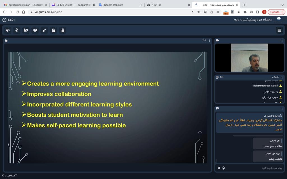
Task: Turn on the disabled webcam
Action: click(x=26, y=30)
